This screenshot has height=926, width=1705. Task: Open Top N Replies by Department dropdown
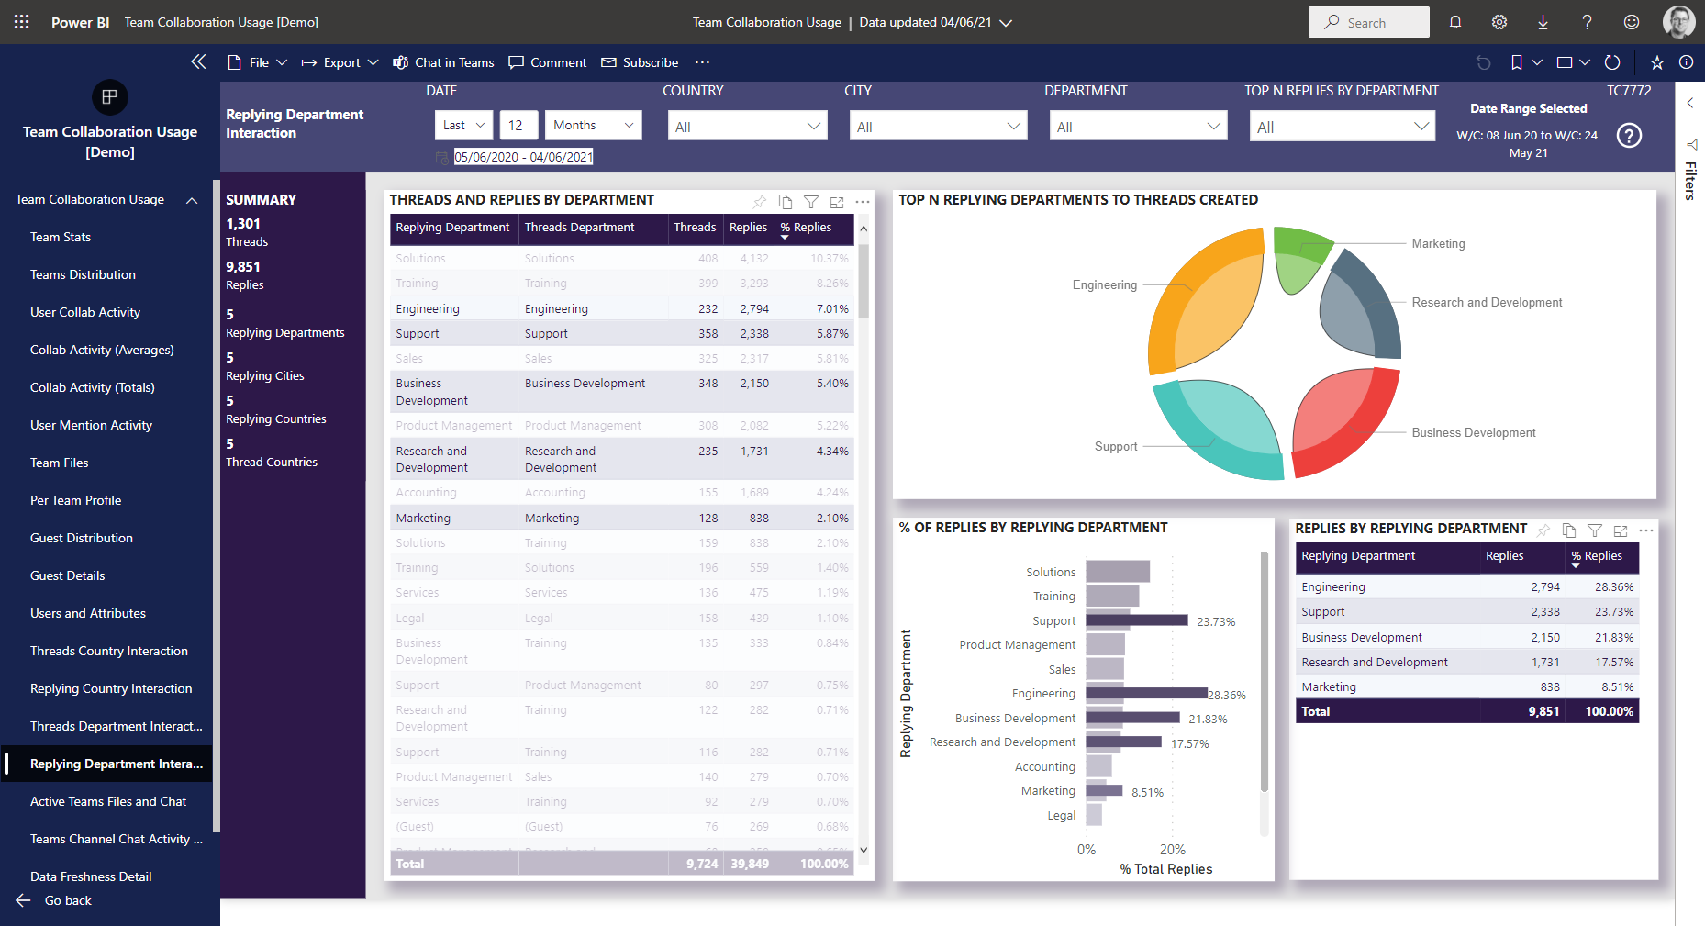tap(1342, 127)
